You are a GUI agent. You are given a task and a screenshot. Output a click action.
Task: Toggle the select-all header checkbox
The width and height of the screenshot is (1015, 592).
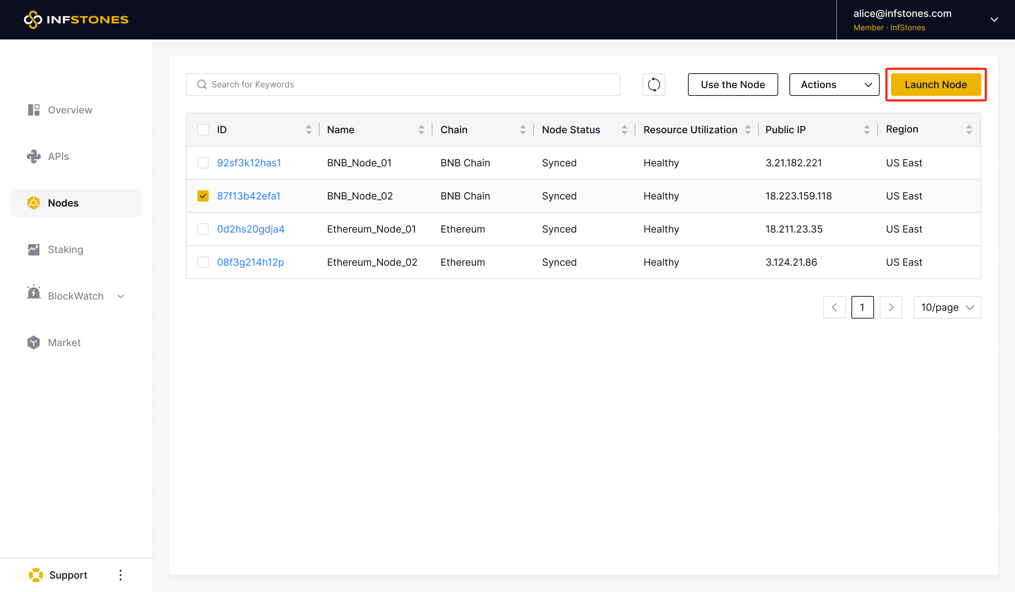[203, 130]
